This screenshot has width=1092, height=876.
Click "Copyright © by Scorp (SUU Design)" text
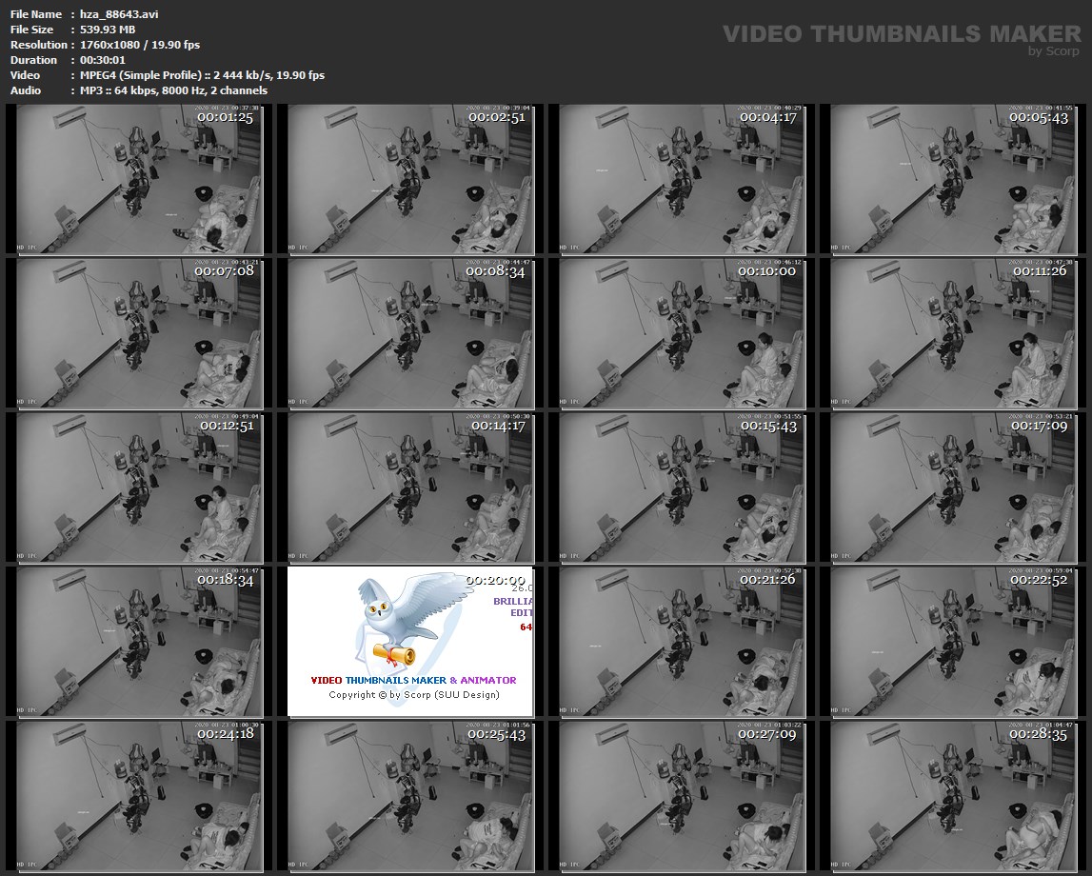pyautogui.click(x=414, y=695)
